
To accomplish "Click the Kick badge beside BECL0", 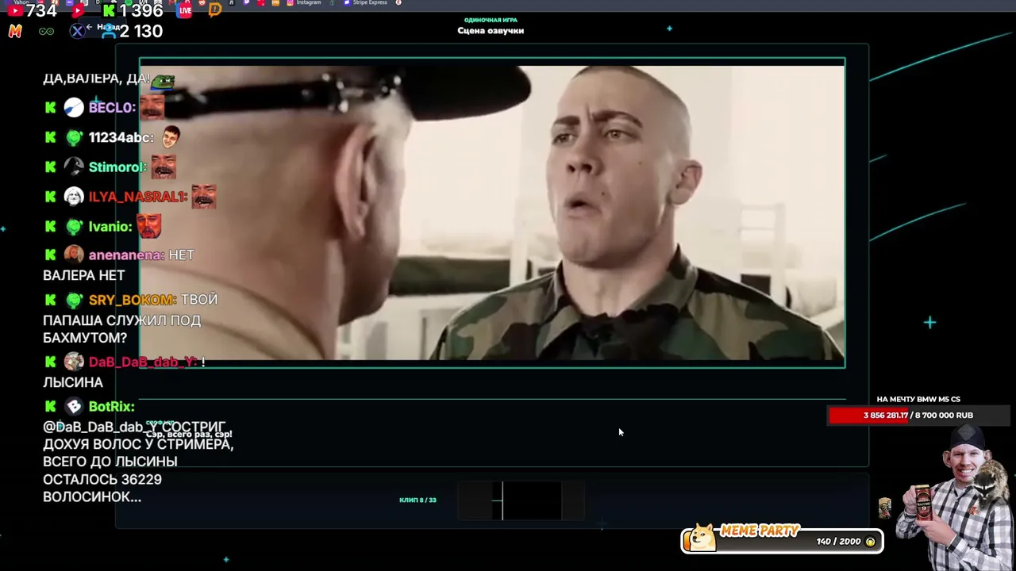I will point(51,108).
